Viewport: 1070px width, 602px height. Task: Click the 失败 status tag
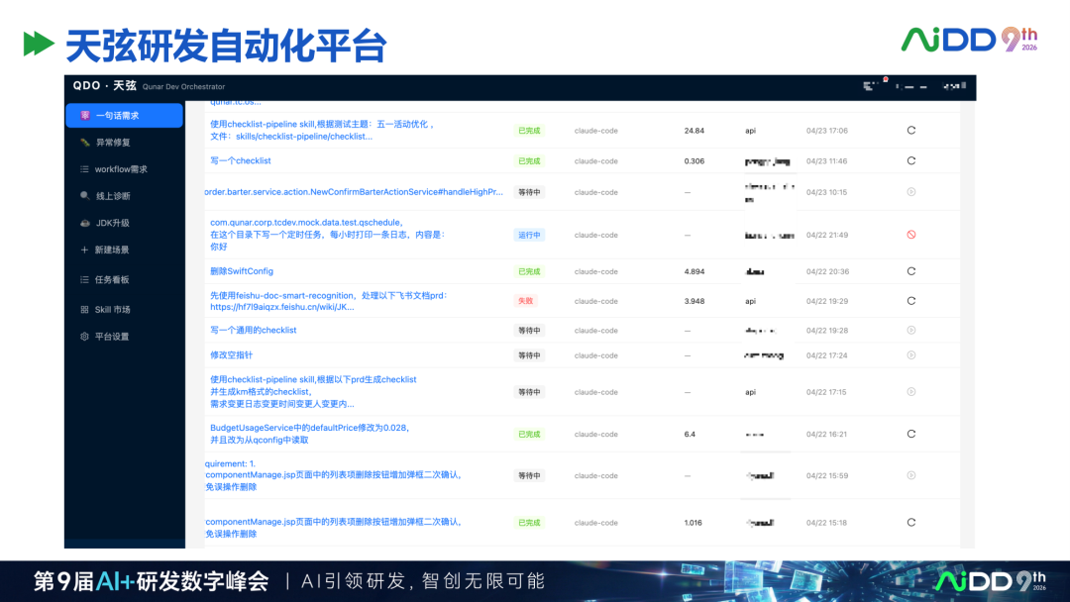(525, 301)
